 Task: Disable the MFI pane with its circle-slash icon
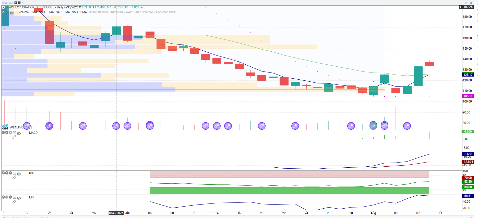point(3,197)
